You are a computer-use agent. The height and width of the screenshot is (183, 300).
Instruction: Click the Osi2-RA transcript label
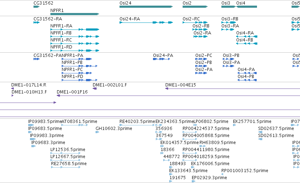(202, 33)
